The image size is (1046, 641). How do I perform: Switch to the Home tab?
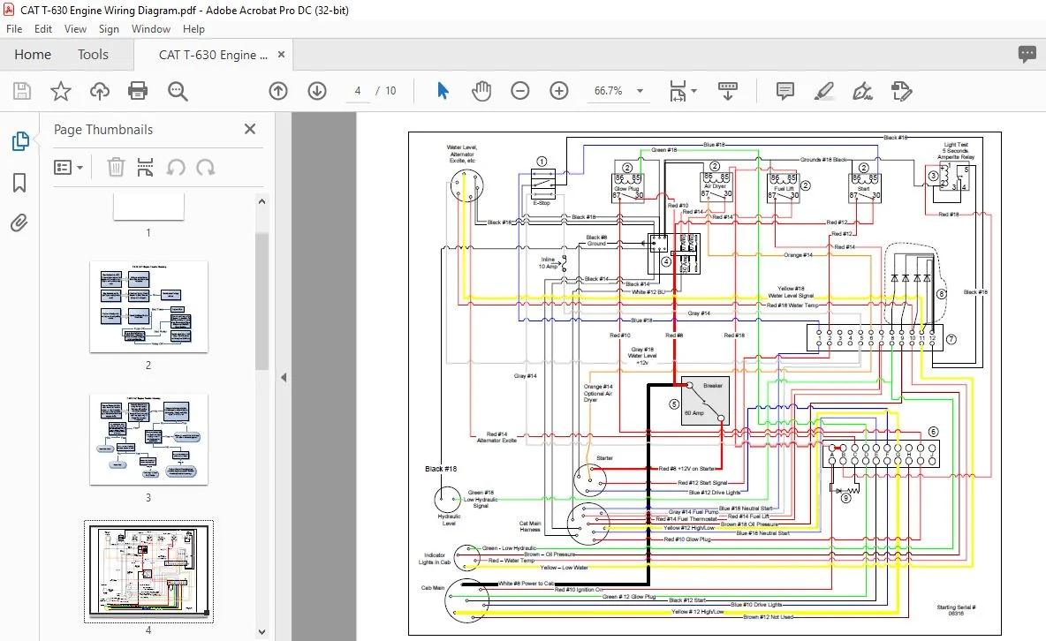[x=33, y=55]
